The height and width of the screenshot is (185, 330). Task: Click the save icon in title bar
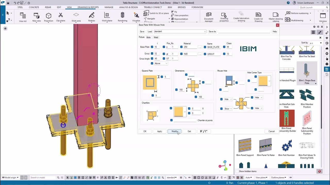8,3
